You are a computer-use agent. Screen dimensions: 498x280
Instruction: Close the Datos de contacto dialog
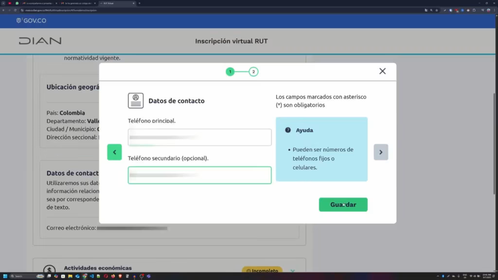[382, 71]
